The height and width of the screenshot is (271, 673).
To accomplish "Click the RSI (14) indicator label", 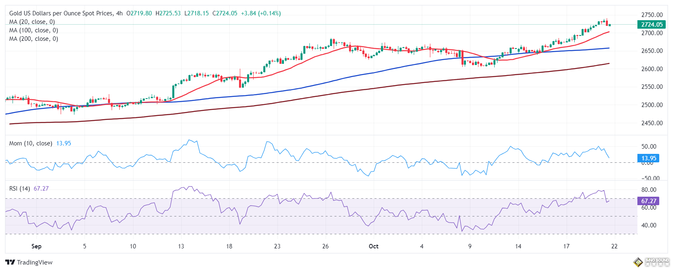I will tap(19, 189).
